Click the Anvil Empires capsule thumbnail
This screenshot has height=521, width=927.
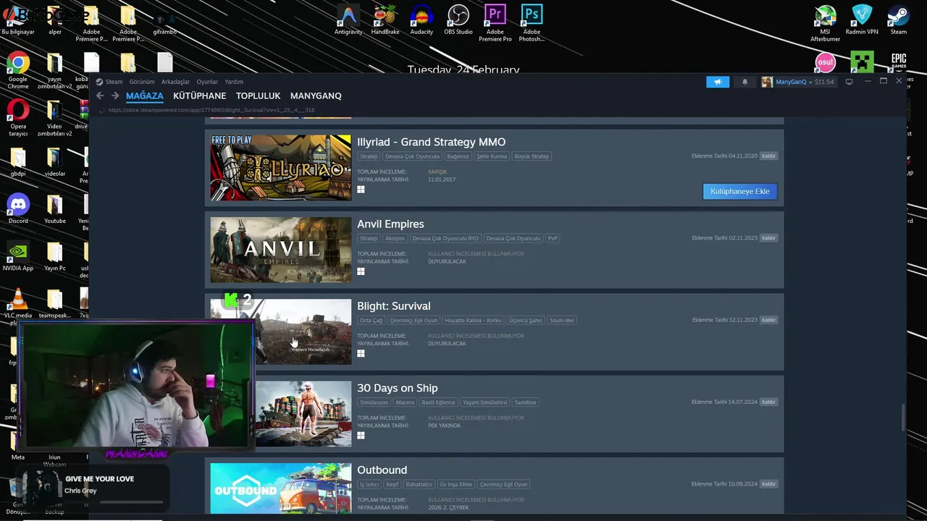point(280,250)
